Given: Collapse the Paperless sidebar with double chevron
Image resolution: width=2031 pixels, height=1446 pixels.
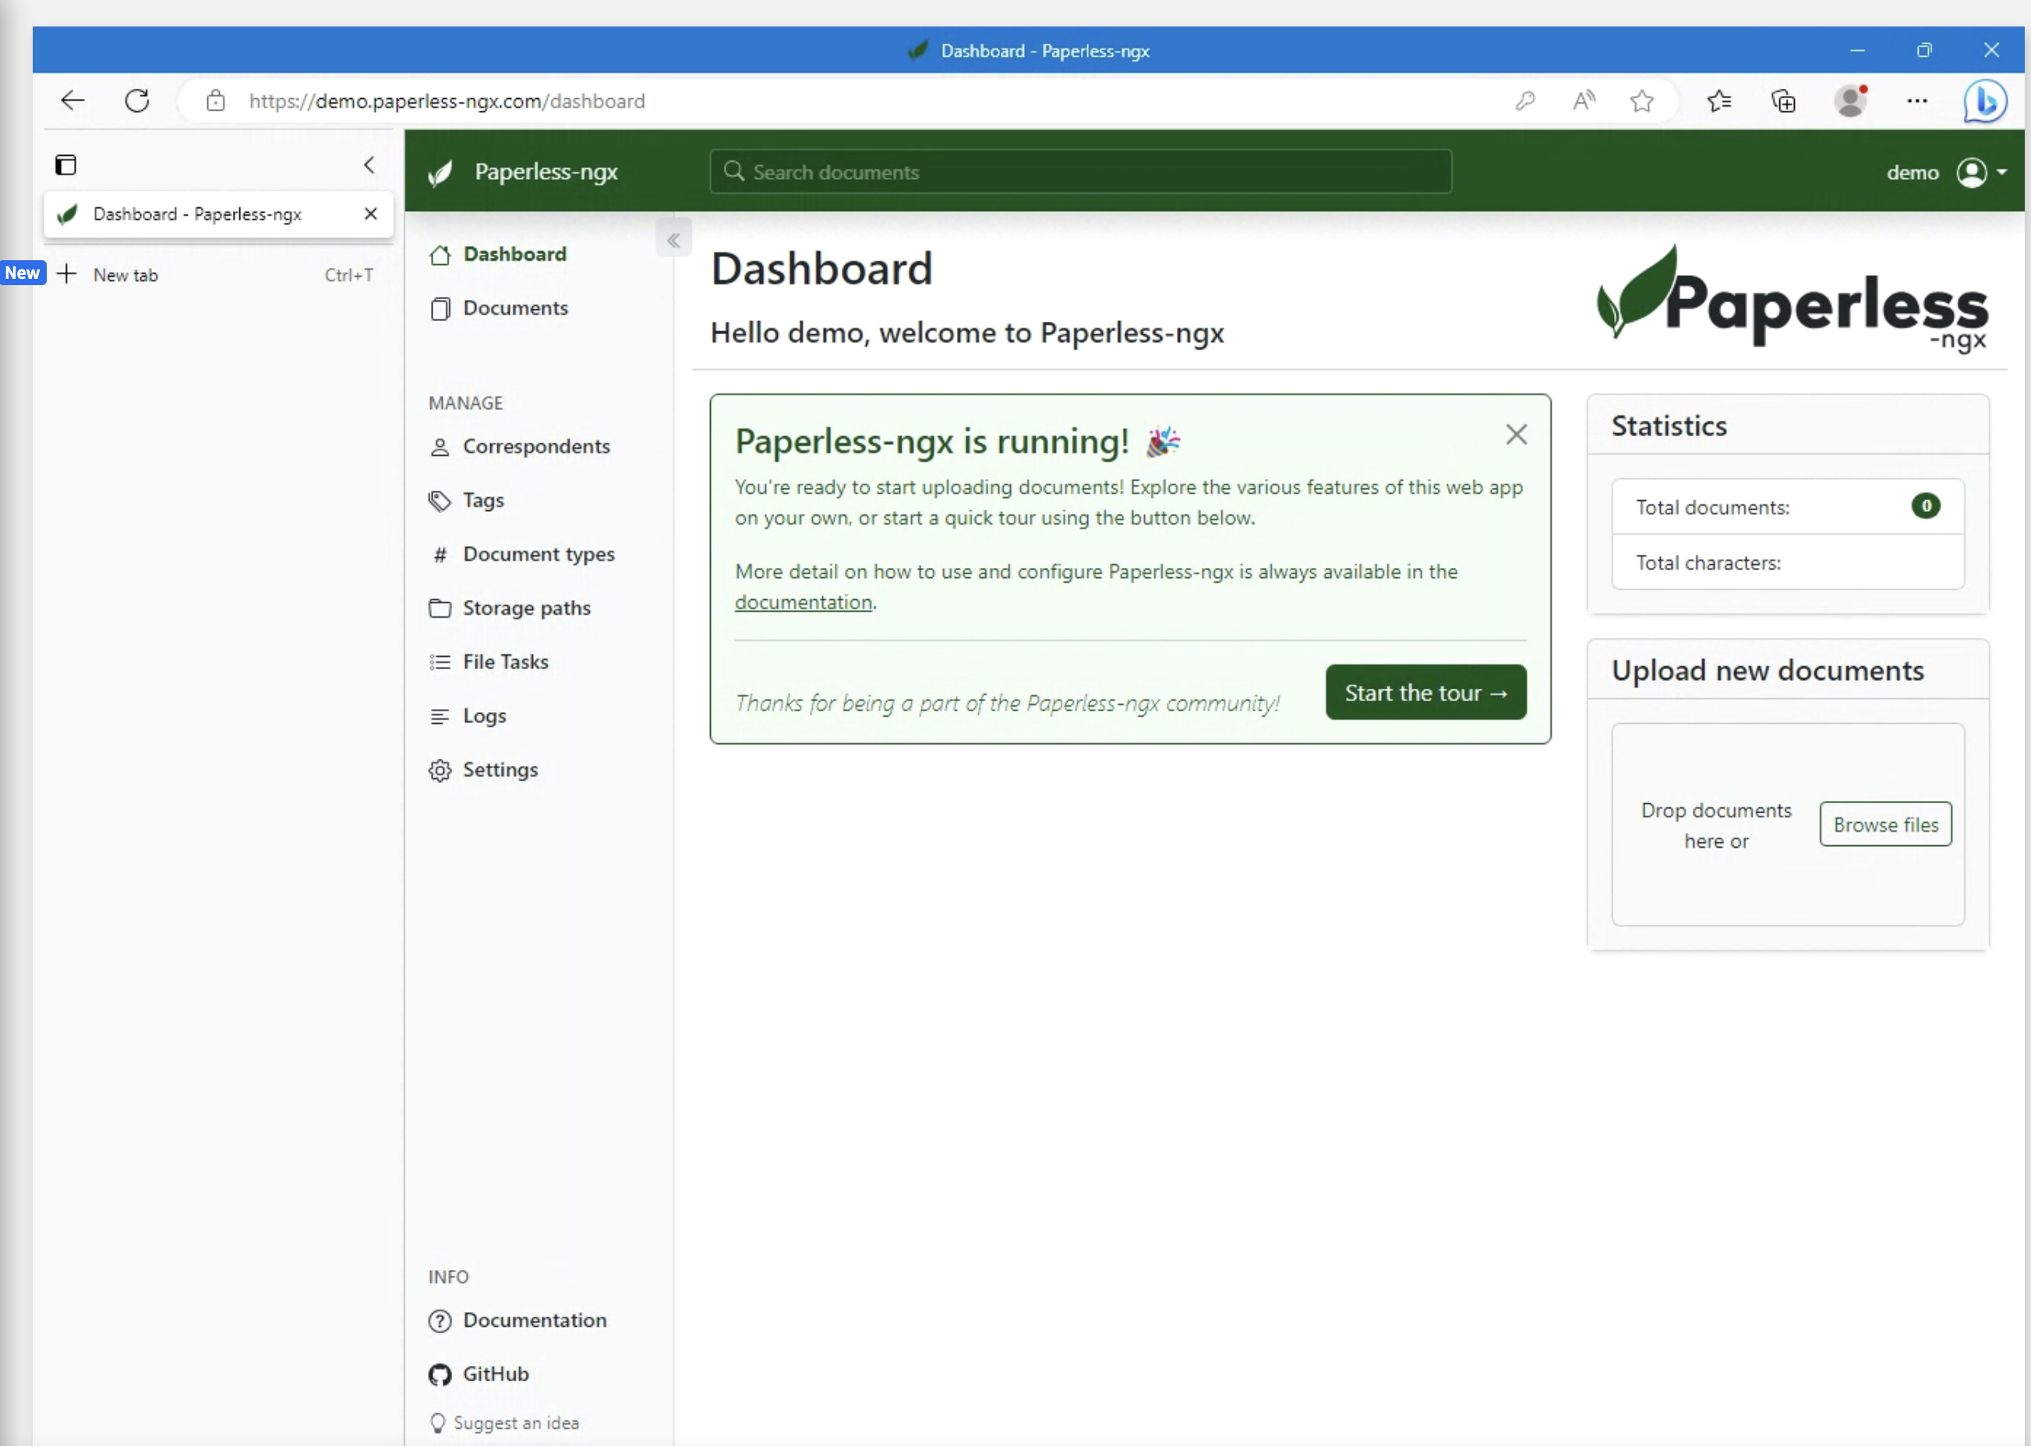Looking at the screenshot, I should click(x=673, y=241).
